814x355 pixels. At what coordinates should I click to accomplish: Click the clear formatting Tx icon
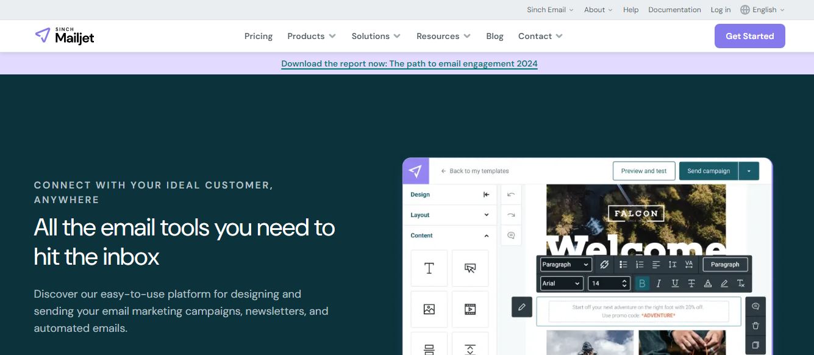click(x=741, y=284)
